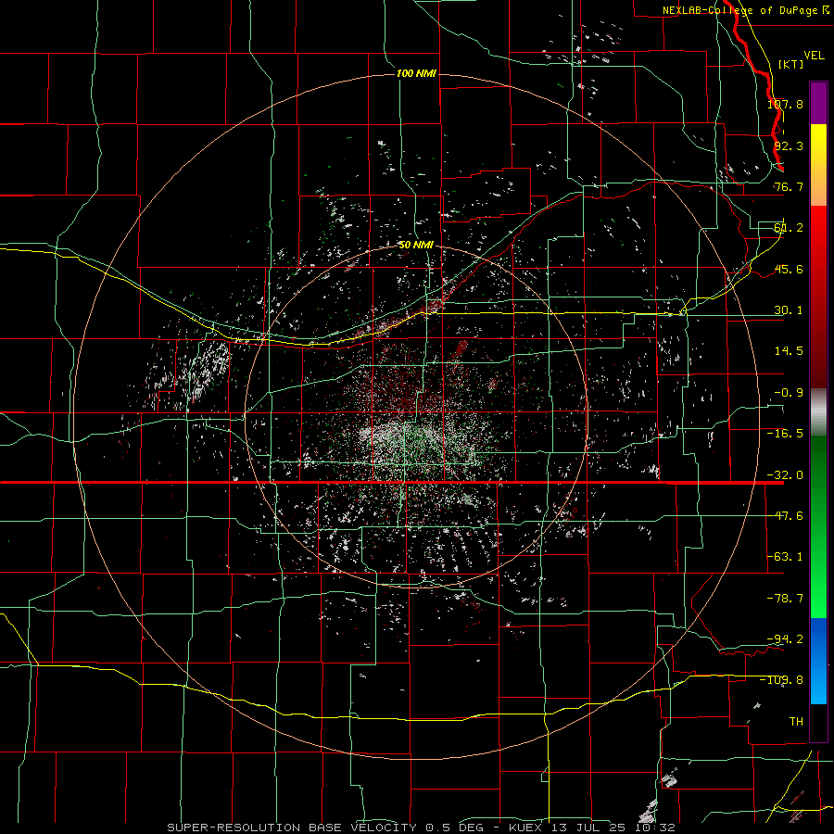834x834 pixels.
Task: Click the "VEL" legend title
Action: tap(814, 56)
